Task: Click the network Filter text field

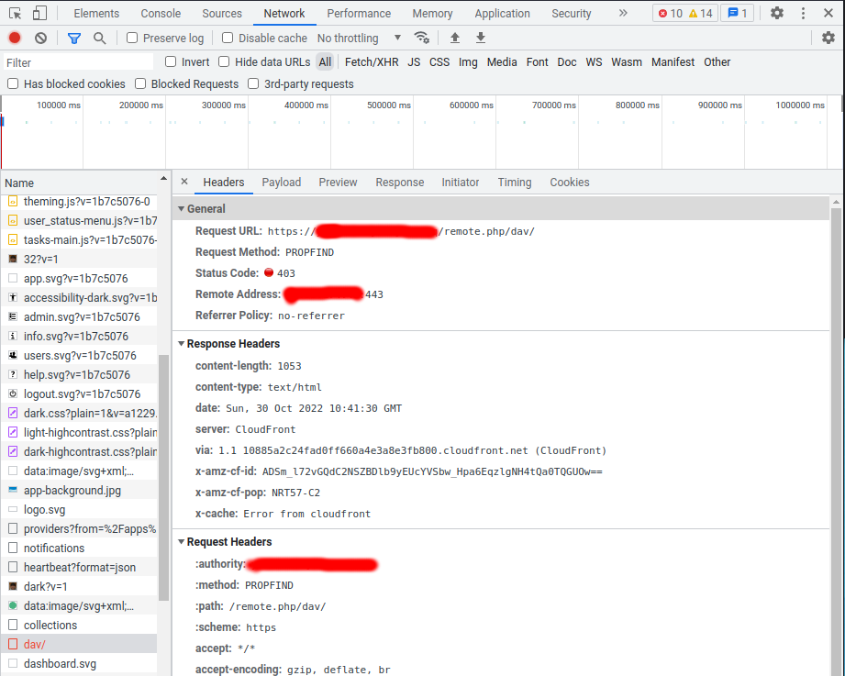Action: click(79, 62)
